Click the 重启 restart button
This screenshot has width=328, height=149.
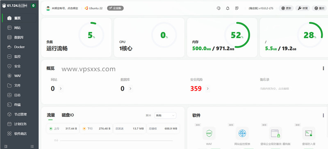click(x=319, y=8)
